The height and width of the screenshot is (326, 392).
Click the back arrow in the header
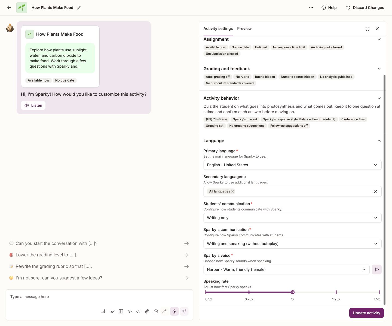coord(9,8)
